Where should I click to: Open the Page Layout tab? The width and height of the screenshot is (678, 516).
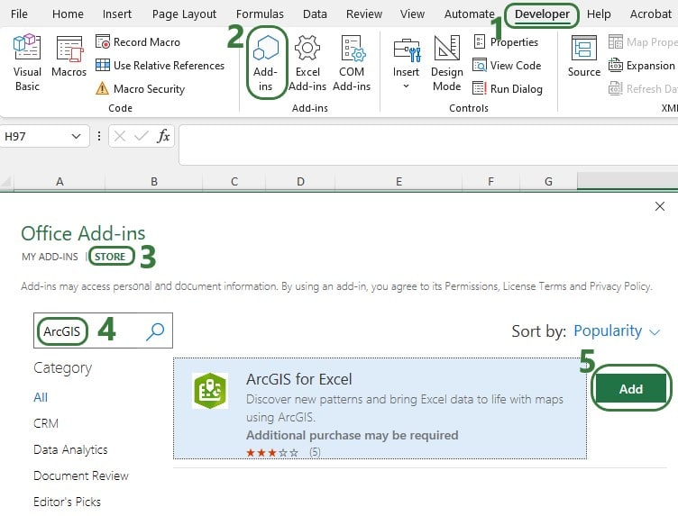click(x=184, y=14)
